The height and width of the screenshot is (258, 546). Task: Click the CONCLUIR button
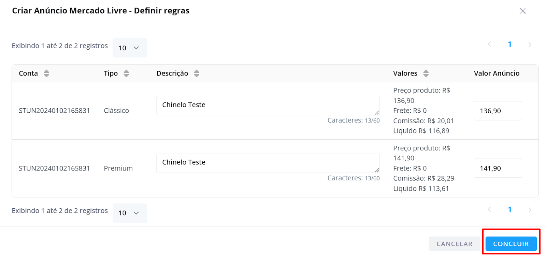[x=511, y=244]
